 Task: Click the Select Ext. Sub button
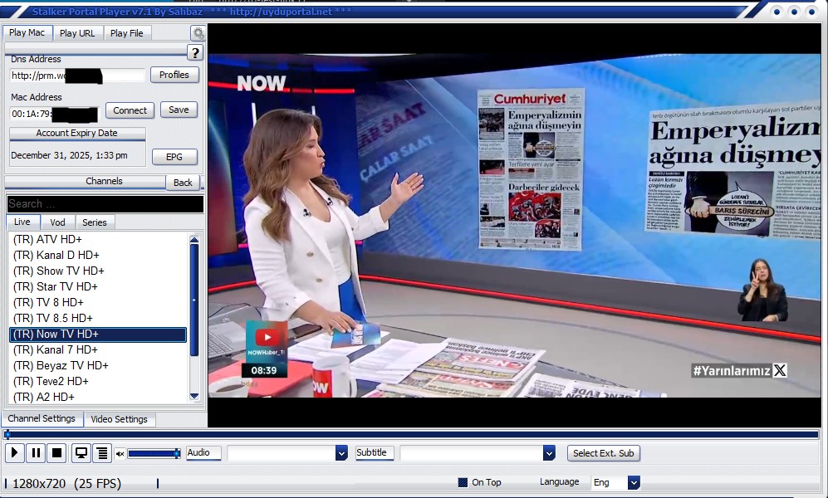(604, 453)
